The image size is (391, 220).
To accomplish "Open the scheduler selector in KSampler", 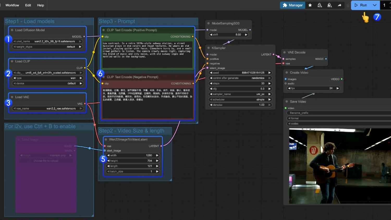I will (240, 100).
